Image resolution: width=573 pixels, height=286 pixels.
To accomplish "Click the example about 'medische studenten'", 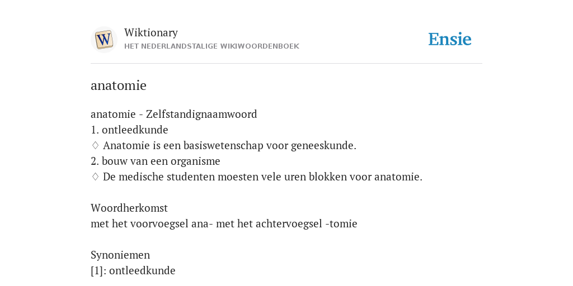I will tap(262, 177).
